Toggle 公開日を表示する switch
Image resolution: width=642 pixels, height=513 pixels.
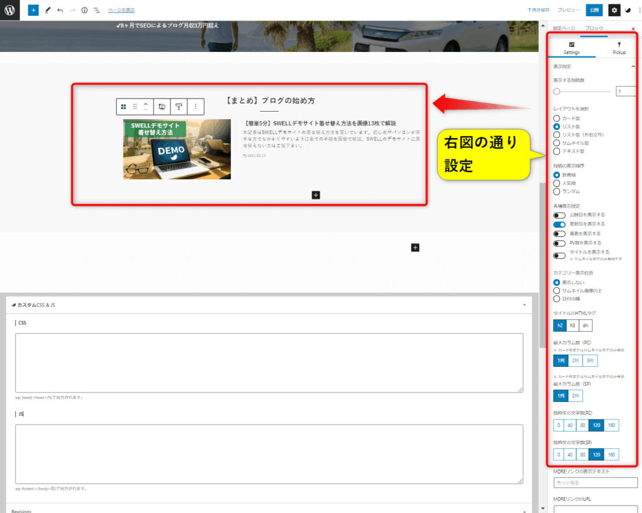tap(559, 215)
